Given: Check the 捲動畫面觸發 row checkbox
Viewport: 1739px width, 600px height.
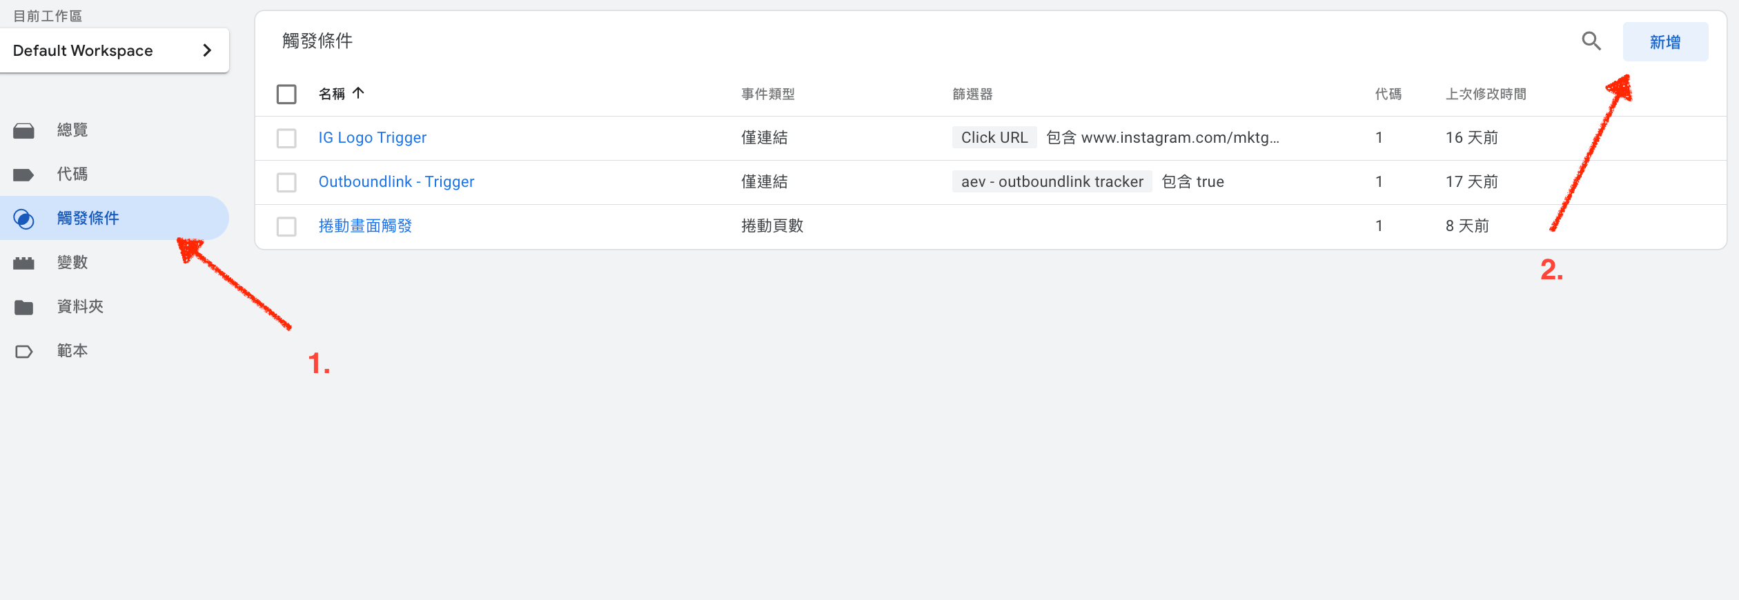Looking at the screenshot, I should click(x=286, y=226).
